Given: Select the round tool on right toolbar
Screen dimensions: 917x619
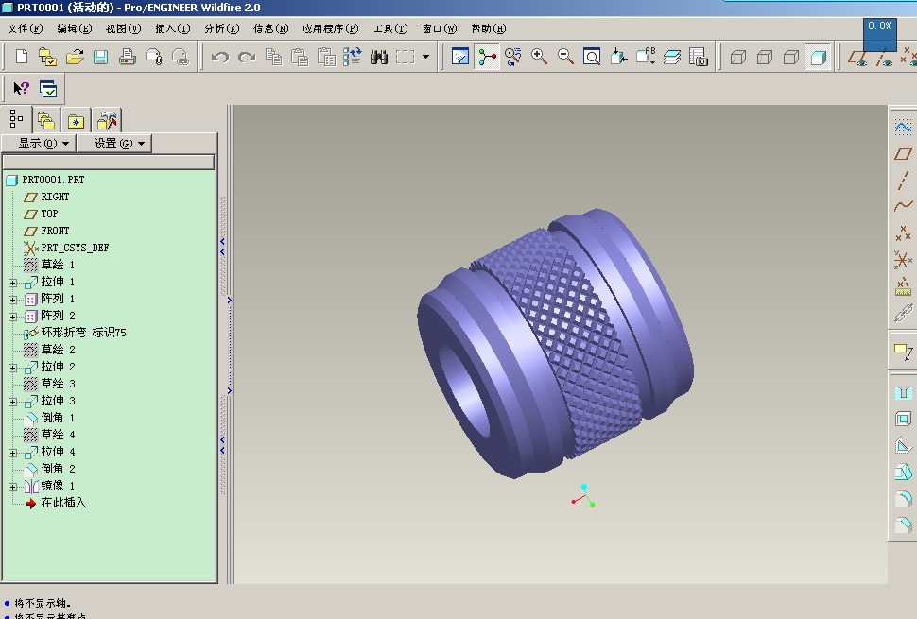Looking at the screenshot, I should [x=903, y=499].
